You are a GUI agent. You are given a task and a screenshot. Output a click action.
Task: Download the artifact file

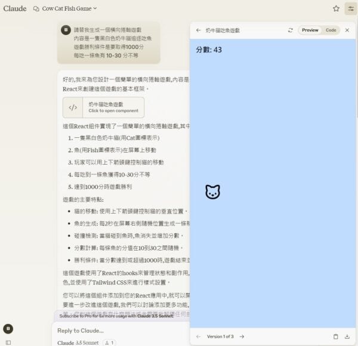(347, 336)
